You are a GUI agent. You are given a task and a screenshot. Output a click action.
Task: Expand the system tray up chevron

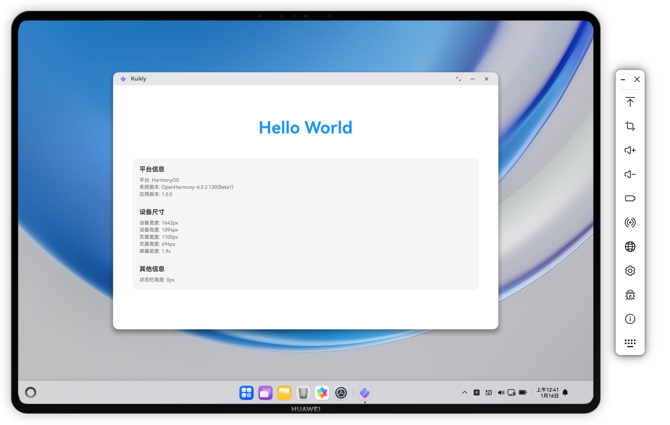pyautogui.click(x=464, y=392)
